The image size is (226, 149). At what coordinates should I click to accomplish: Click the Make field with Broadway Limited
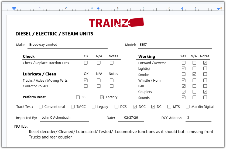coord(67,45)
